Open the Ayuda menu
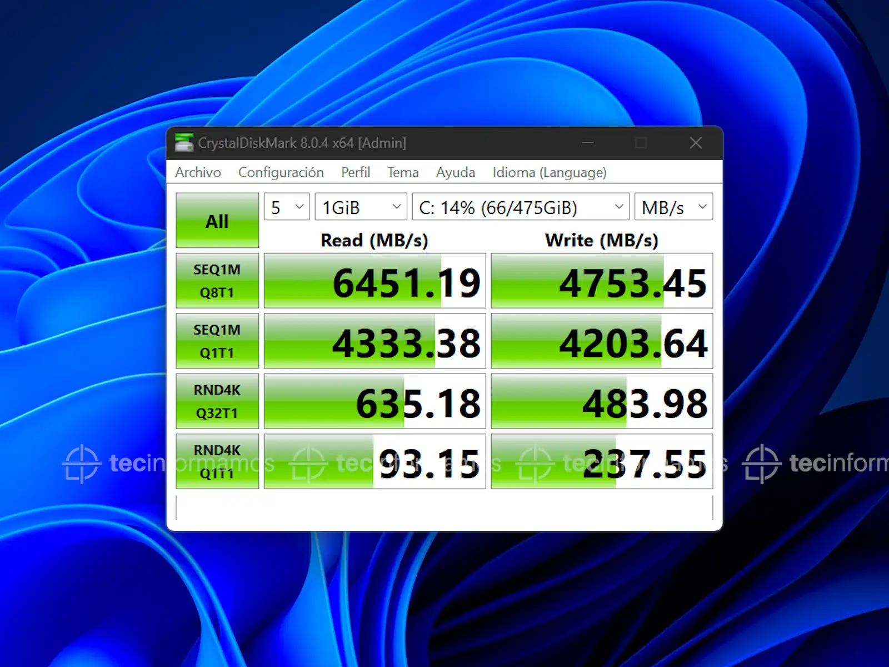This screenshot has width=889, height=667. click(x=455, y=172)
